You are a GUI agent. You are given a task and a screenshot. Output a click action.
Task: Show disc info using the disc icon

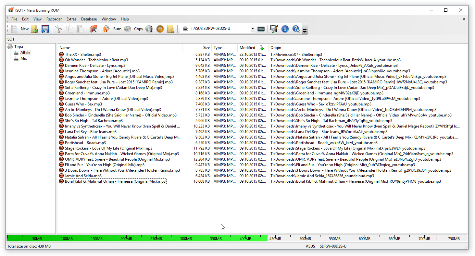[149, 29]
